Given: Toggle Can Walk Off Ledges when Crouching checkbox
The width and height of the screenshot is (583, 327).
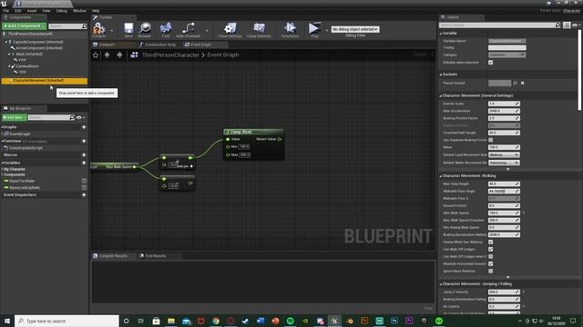Looking at the screenshot, I should click(491, 256).
